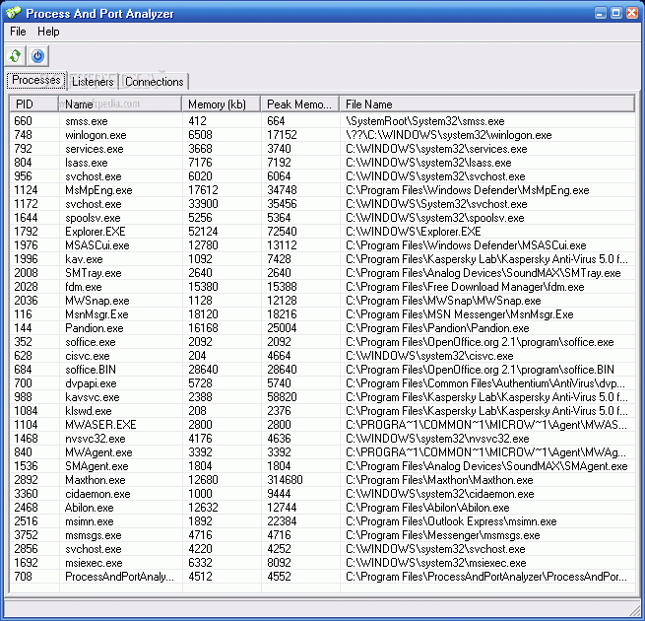The width and height of the screenshot is (645, 621).
Task: Switch to the Processes tab
Action: tap(36, 80)
